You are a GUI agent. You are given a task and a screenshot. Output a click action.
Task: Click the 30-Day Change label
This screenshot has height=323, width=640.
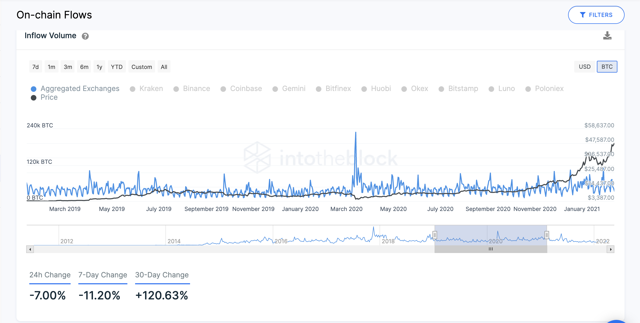pyautogui.click(x=162, y=275)
